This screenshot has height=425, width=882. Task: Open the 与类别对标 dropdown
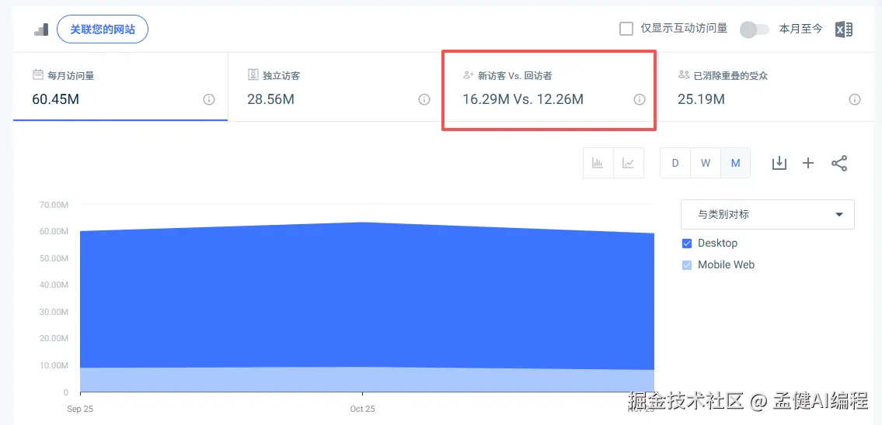pyautogui.click(x=768, y=215)
